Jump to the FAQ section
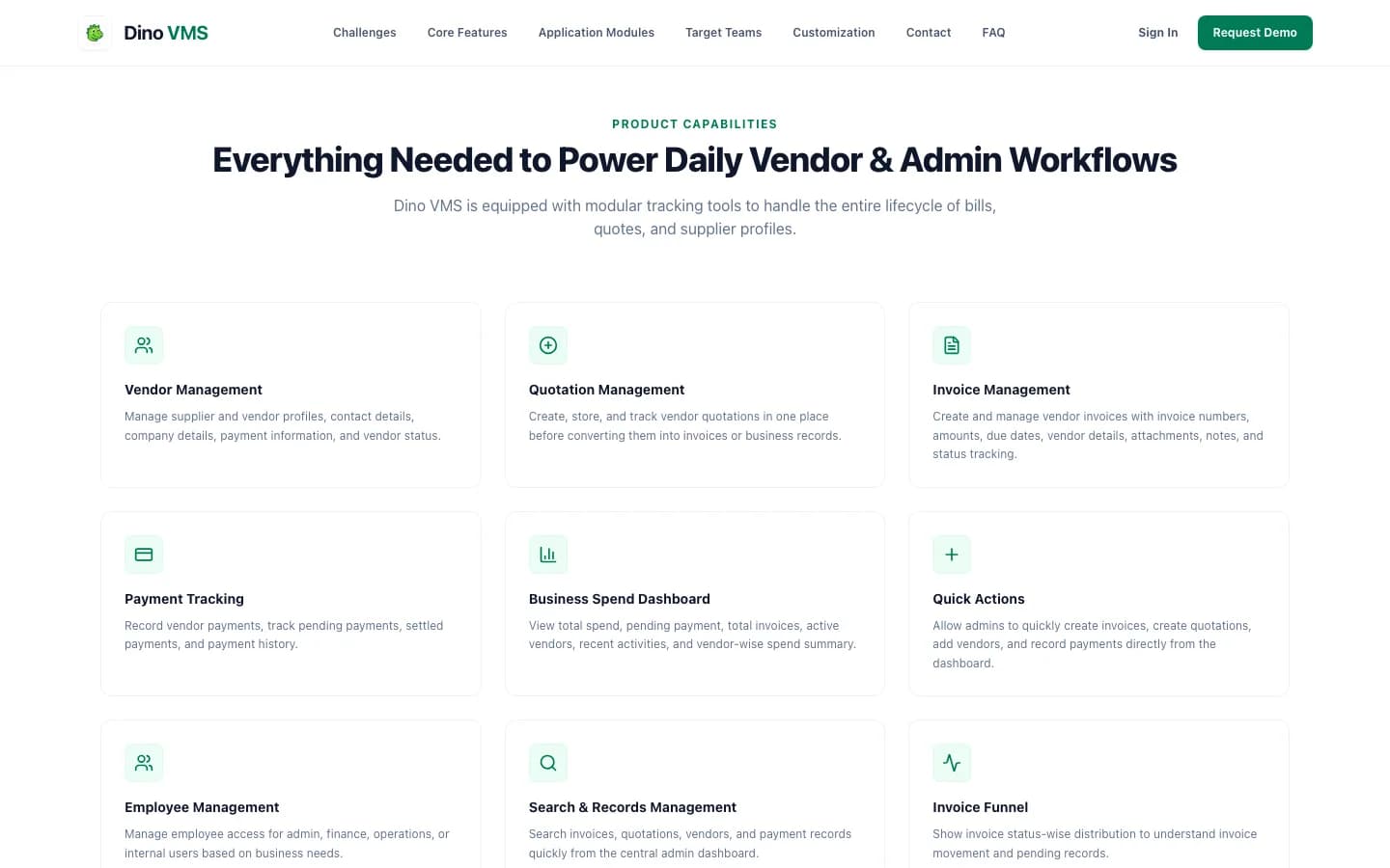 click(x=993, y=33)
